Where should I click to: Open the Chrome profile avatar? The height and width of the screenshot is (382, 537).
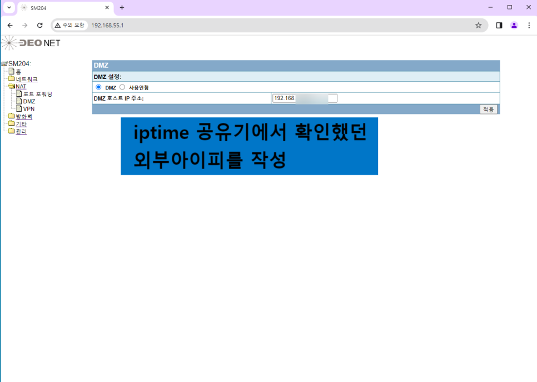pos(514,26)
